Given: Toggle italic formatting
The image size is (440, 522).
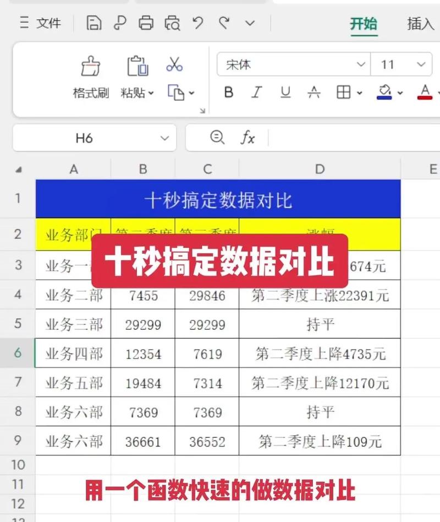Looking at the screenshot, I should tap(256, 93).
